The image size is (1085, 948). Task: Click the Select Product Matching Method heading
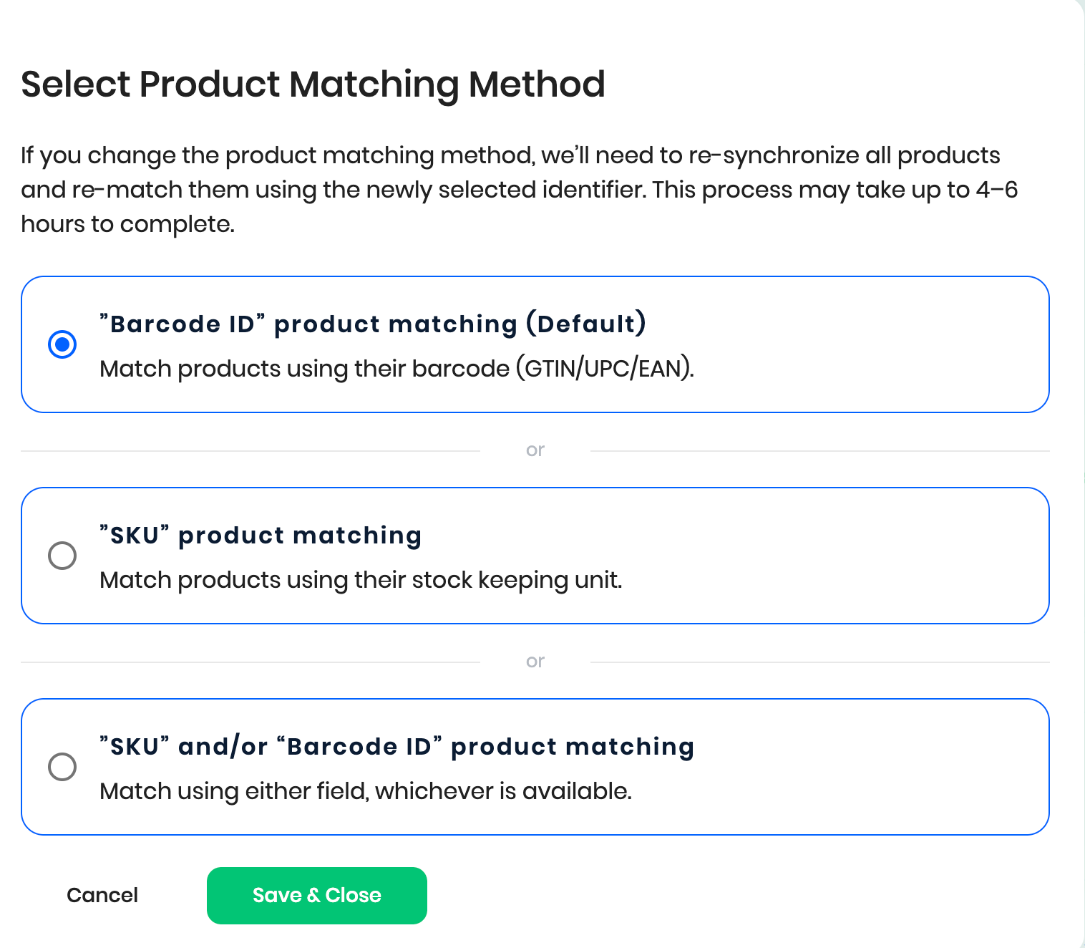pyautogui.click(x=313, y=84)
